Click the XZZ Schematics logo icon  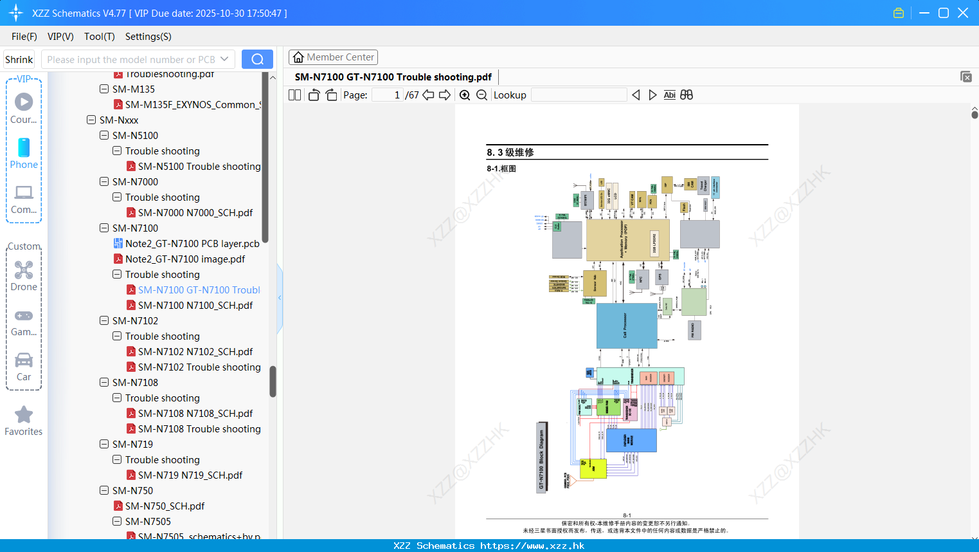tap(16, 13)
